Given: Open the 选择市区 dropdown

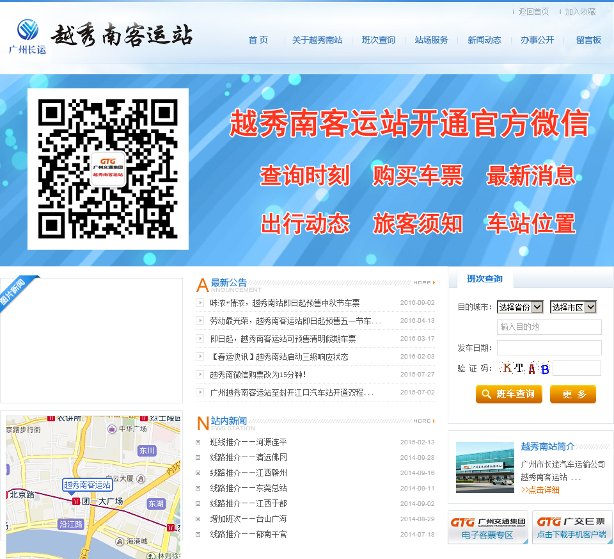Looking at the screenshot, I should (573, 307).
